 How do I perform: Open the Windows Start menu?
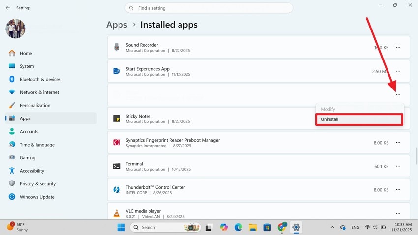121,227
